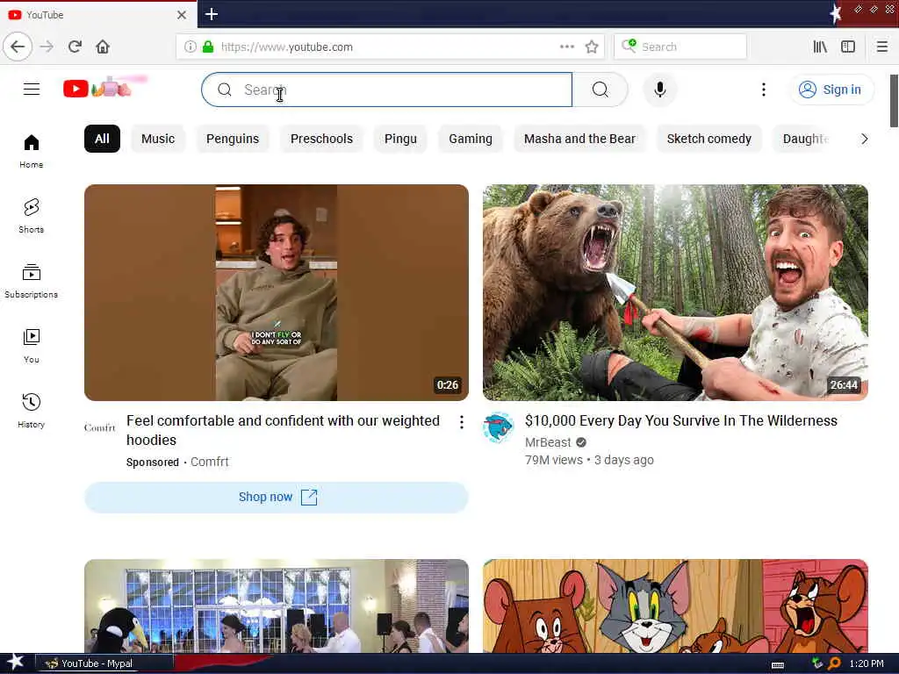Click the browser home icon
899x674 pixels.
pos(103,47)
